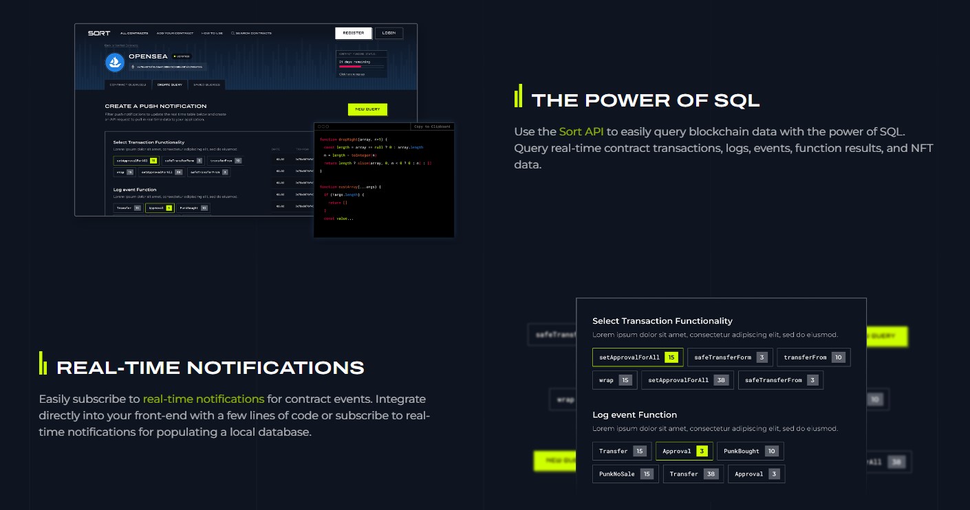Toggle the transferFrom chip in the large panel
The width and height of the screenshot is (970, 510).
coord(813,357)
